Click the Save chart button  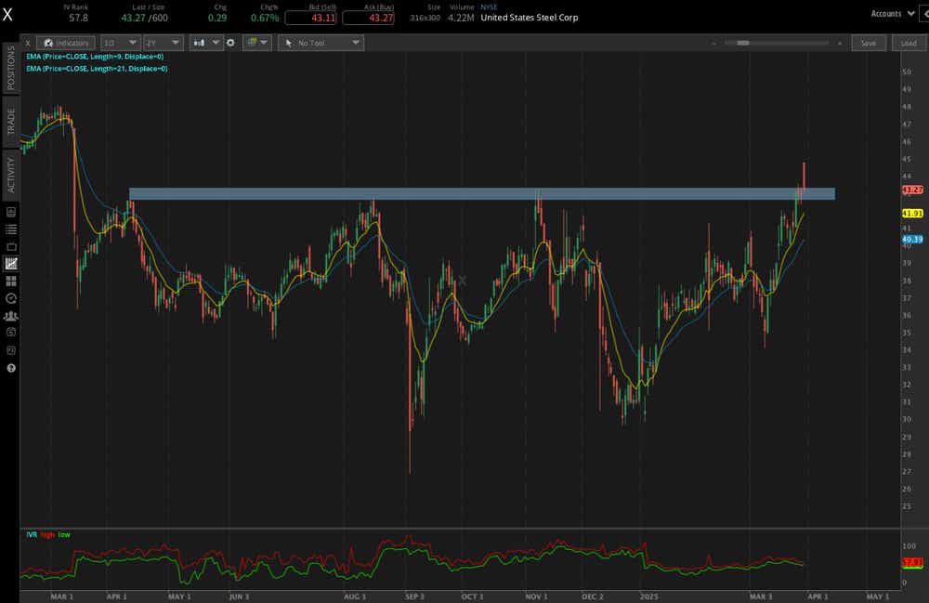(x=868, y=43)
